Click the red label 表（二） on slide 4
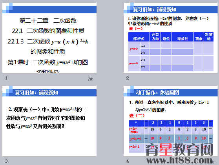The width and height of the screenshot is (219, 165). (x=137, y=116)
